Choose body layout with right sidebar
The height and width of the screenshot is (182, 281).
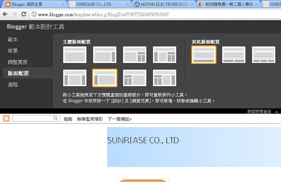105,55
